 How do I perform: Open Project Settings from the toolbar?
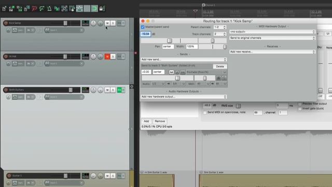(x=26, y=9)
